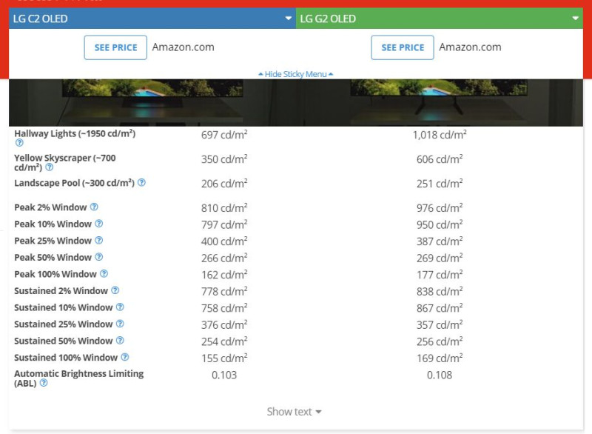The image size is (592, 434).
Task: Select the C2 value 376 cd/m²
Action: pyautogui.click(x=224, y=324)
